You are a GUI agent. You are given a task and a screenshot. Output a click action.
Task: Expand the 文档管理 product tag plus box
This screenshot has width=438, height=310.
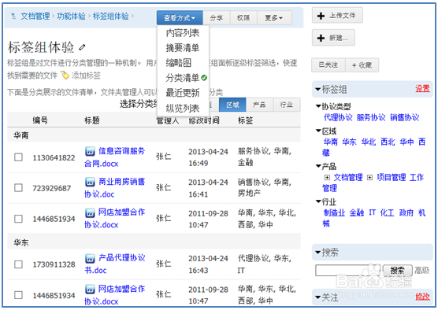click(327, 178)
